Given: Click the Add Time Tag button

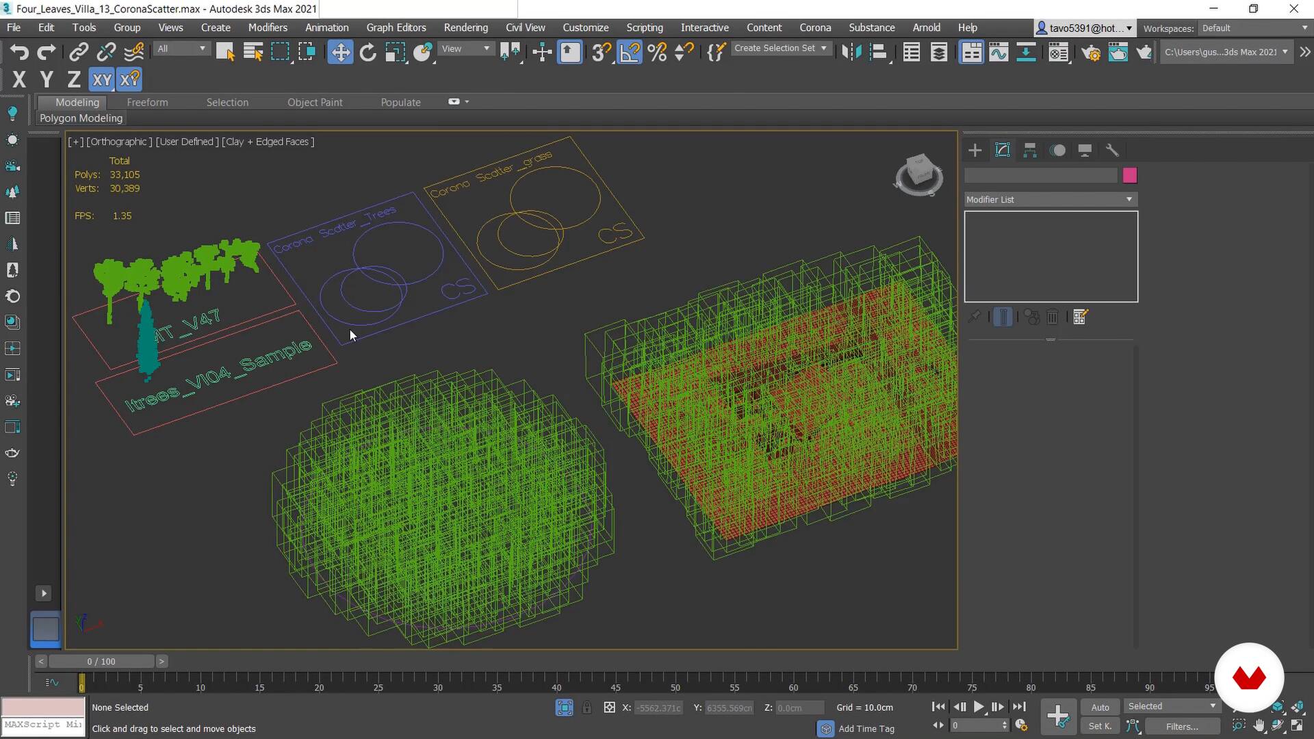Looking at the screenshot, I should [x=866, y=729].
